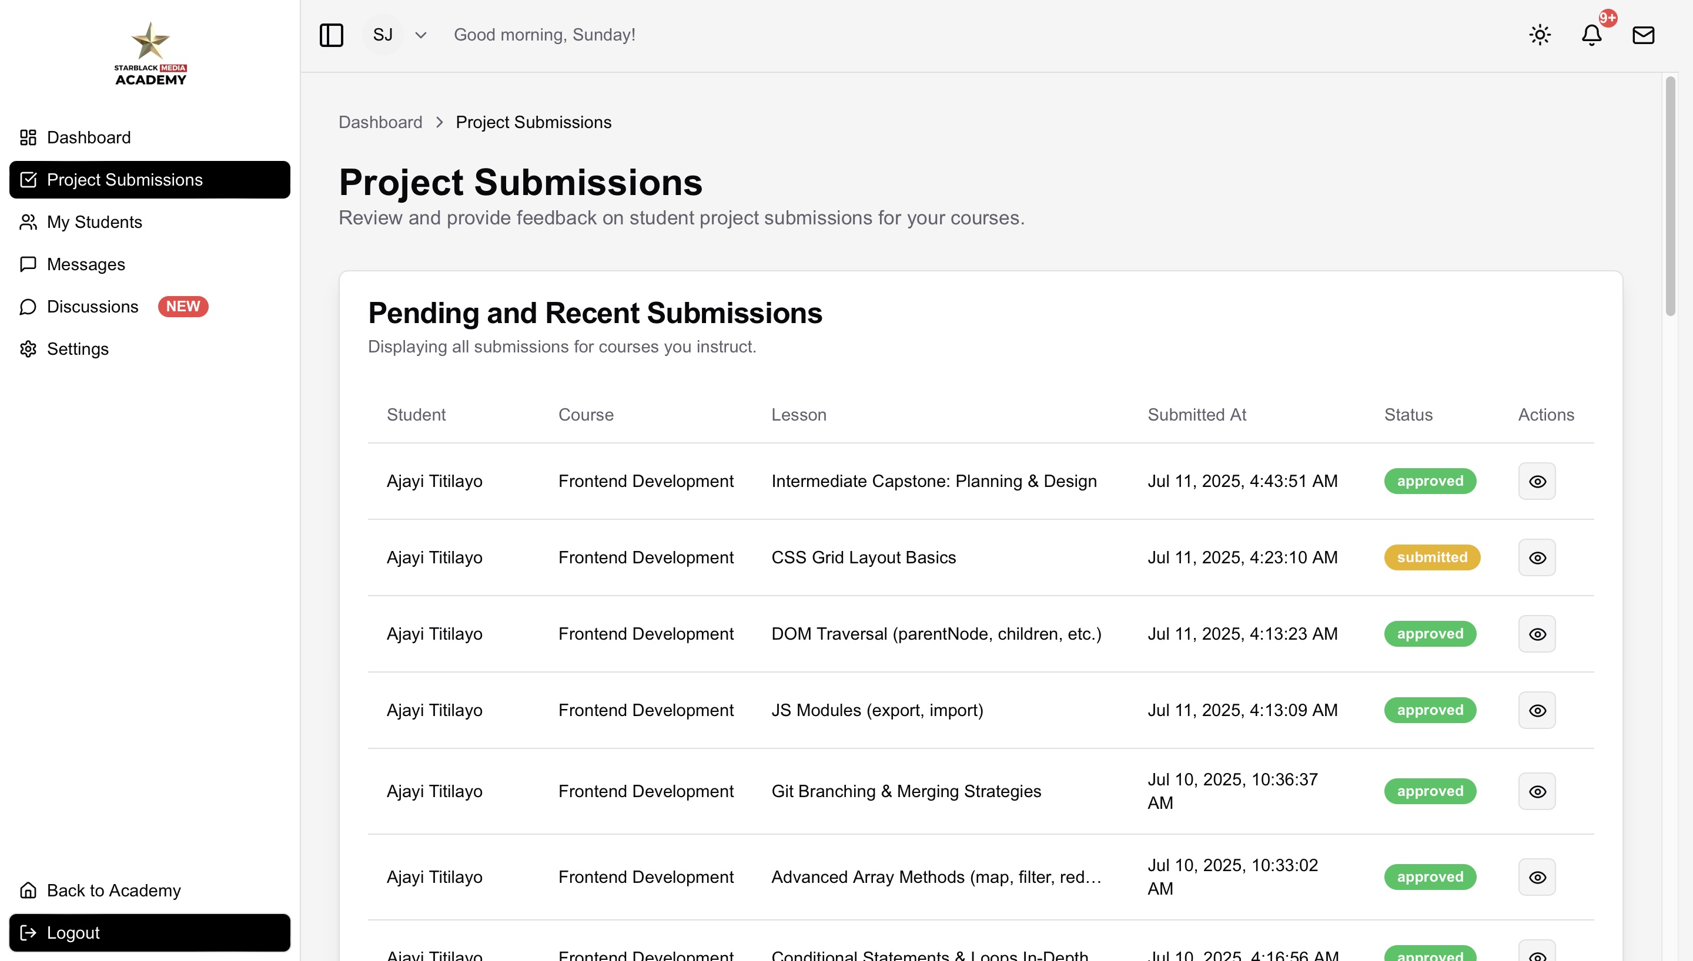The height and width of the screenshot is (961, 1693).
Task: Expand the dropdown next to the SJ avatar
Action: click(421, 35)
